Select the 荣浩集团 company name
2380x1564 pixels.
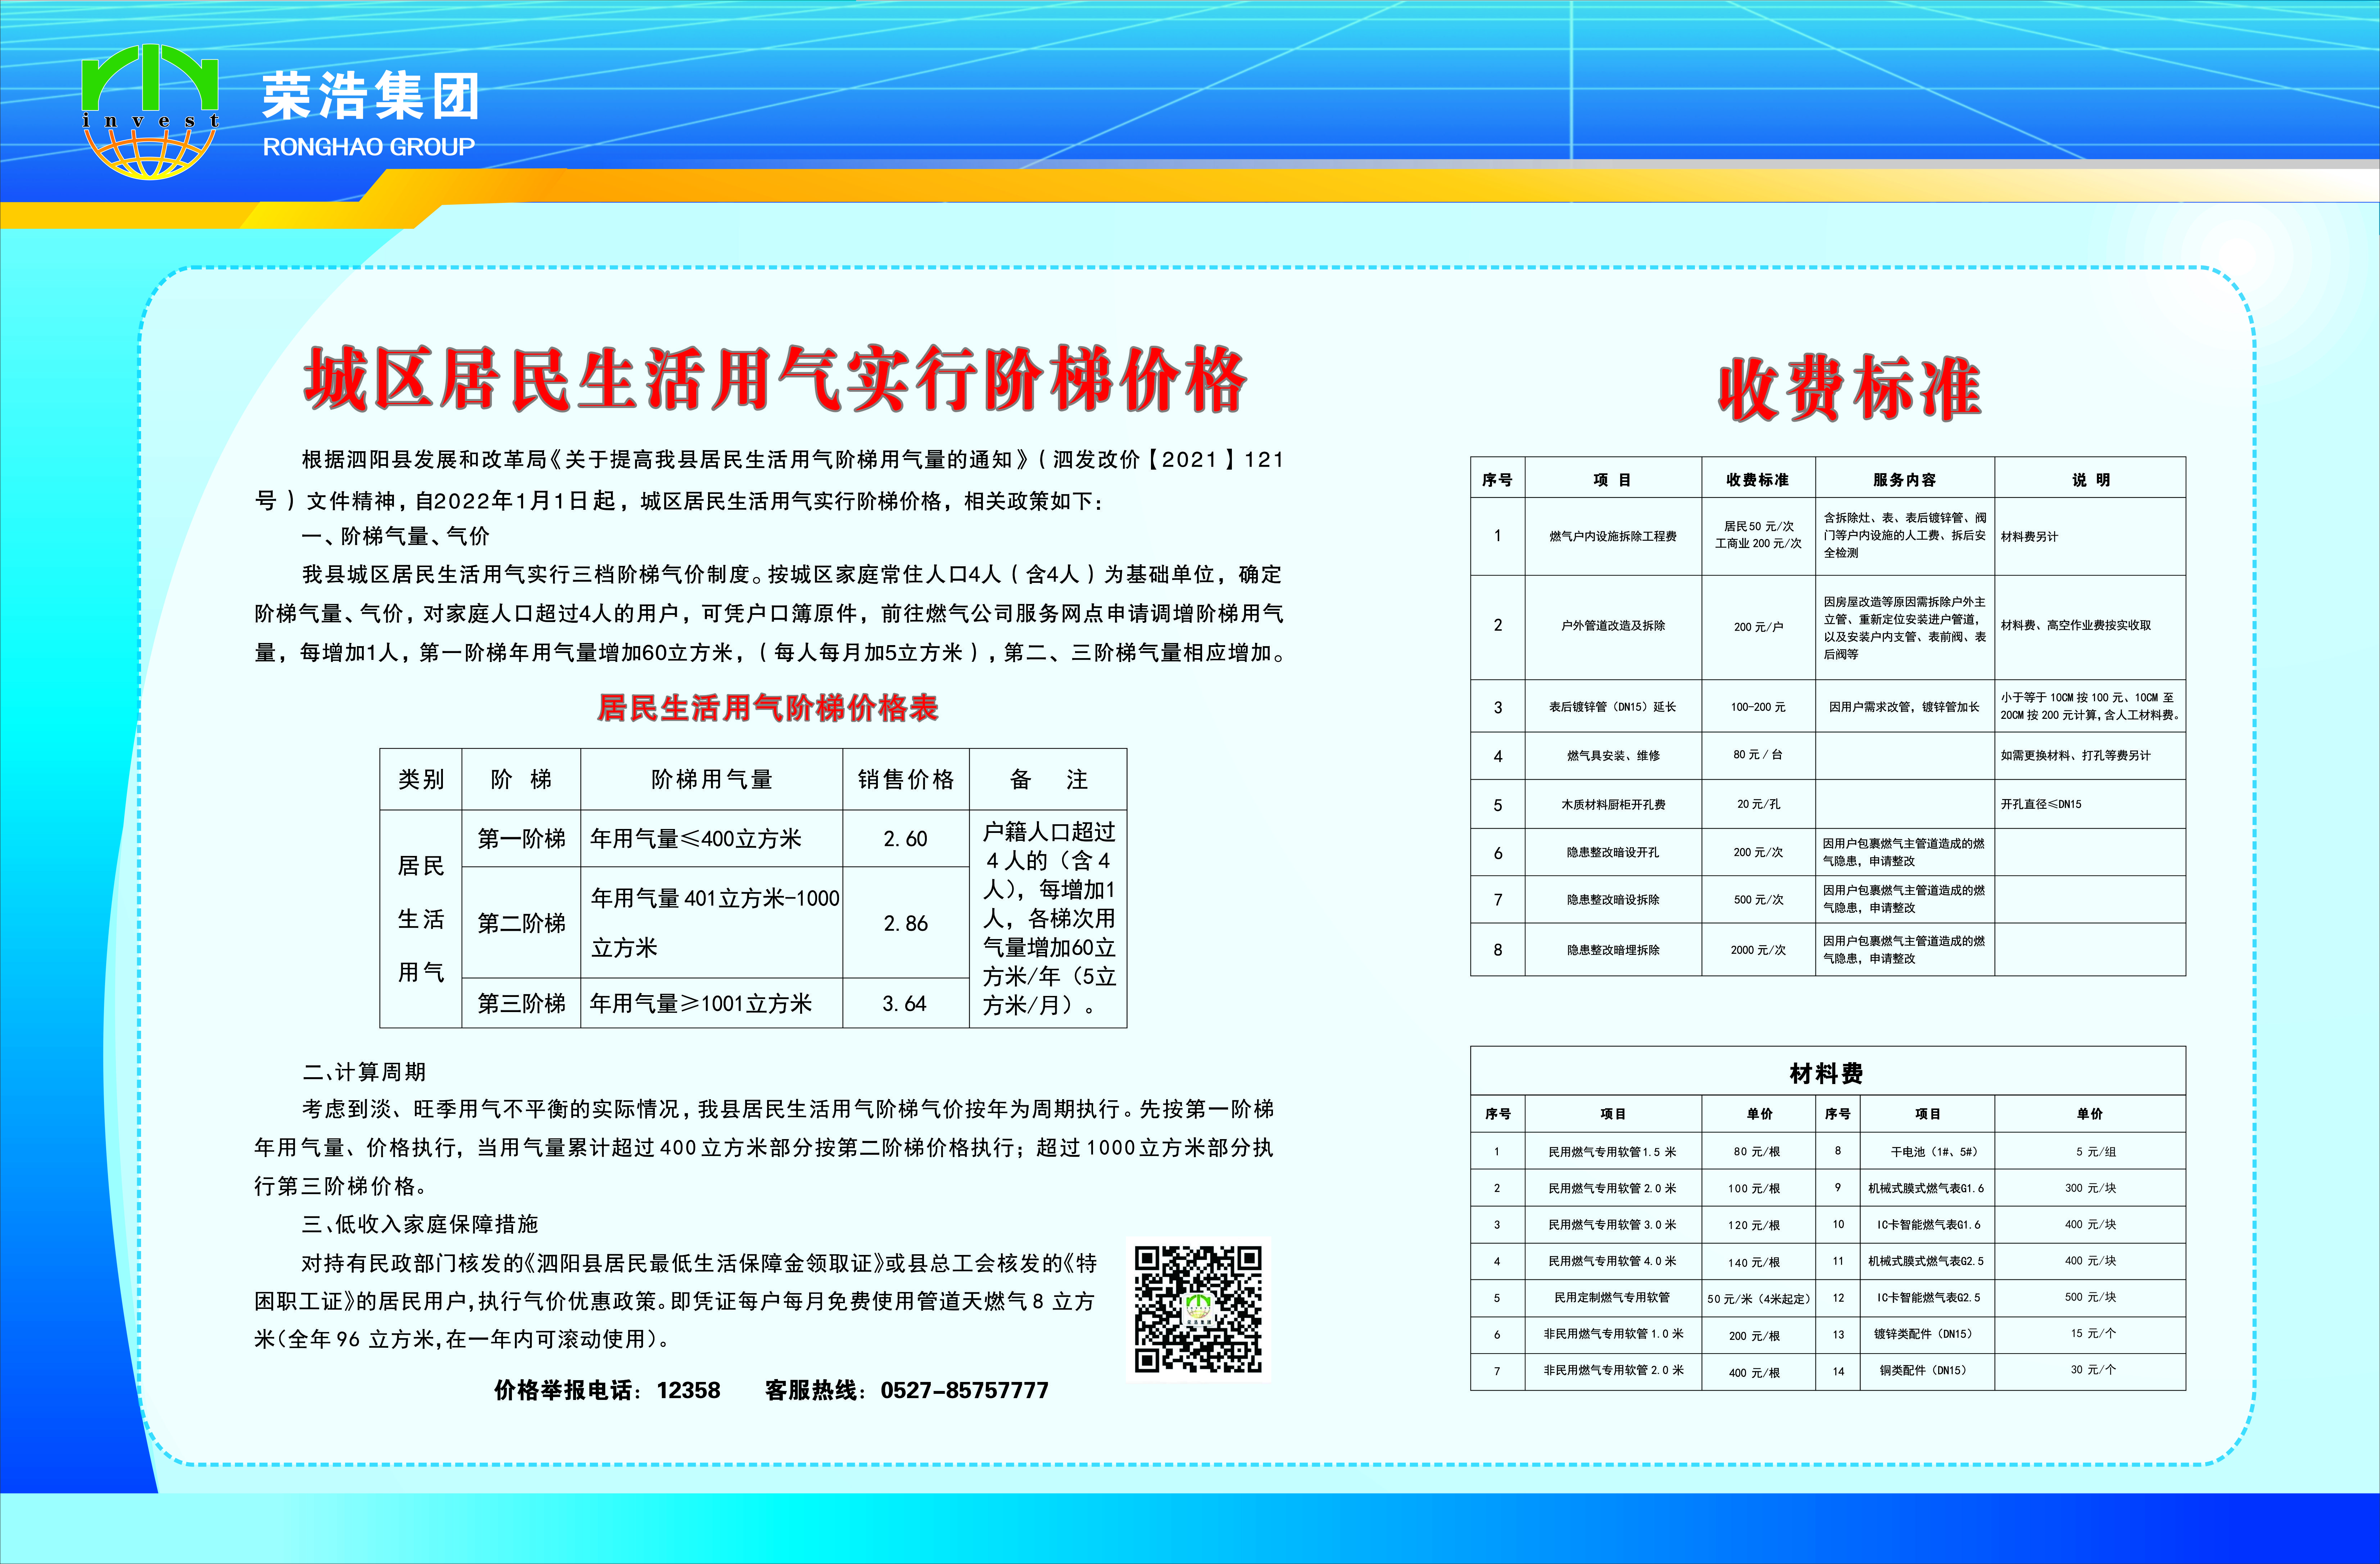[x=371, y=96]
